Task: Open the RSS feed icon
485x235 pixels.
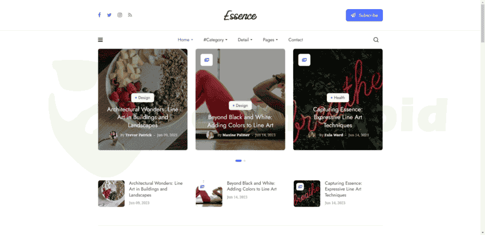Action: 130,15
